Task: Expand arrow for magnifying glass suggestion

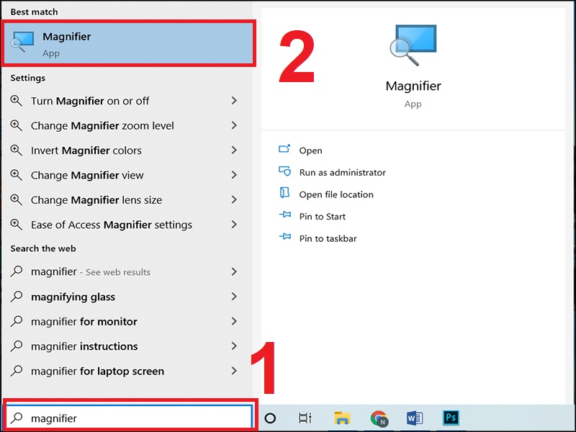Action: [x=234, y=296]
